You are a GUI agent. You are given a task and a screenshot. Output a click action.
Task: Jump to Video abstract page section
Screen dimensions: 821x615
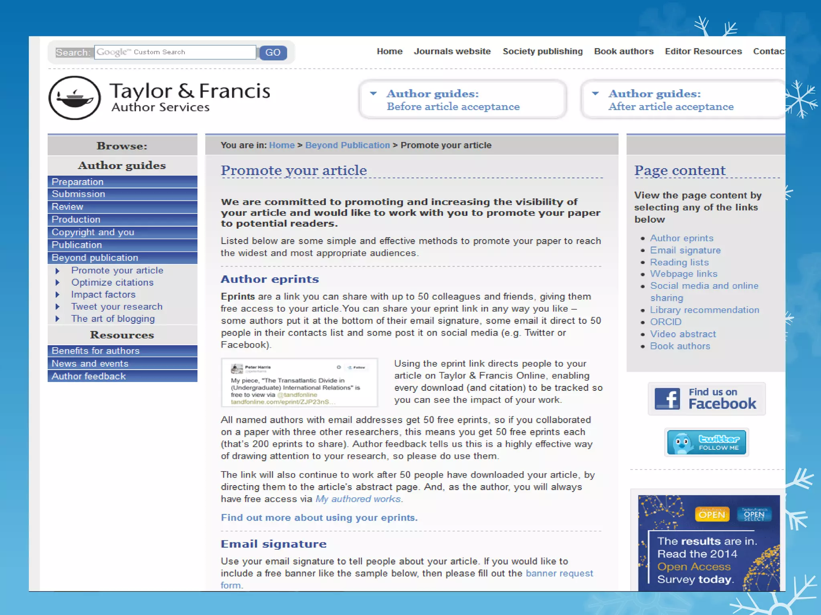tap(683, 334)
